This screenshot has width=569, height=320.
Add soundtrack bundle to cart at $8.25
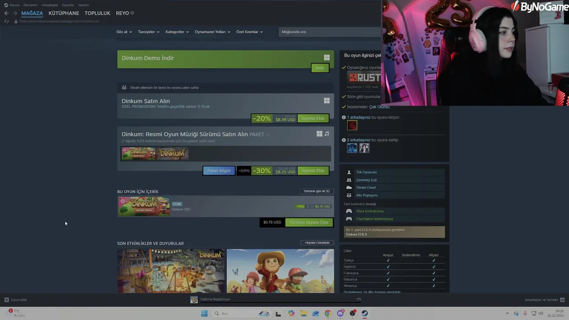313,171
